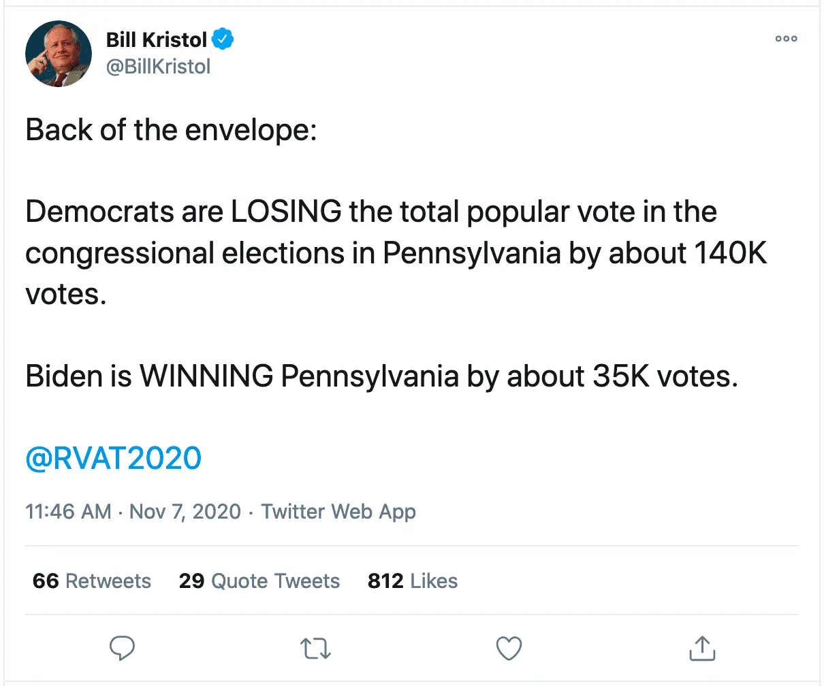This screenshot has height=686, width=824.
Task: View the 66 Retweets list
Action: (x=92, y=581)
